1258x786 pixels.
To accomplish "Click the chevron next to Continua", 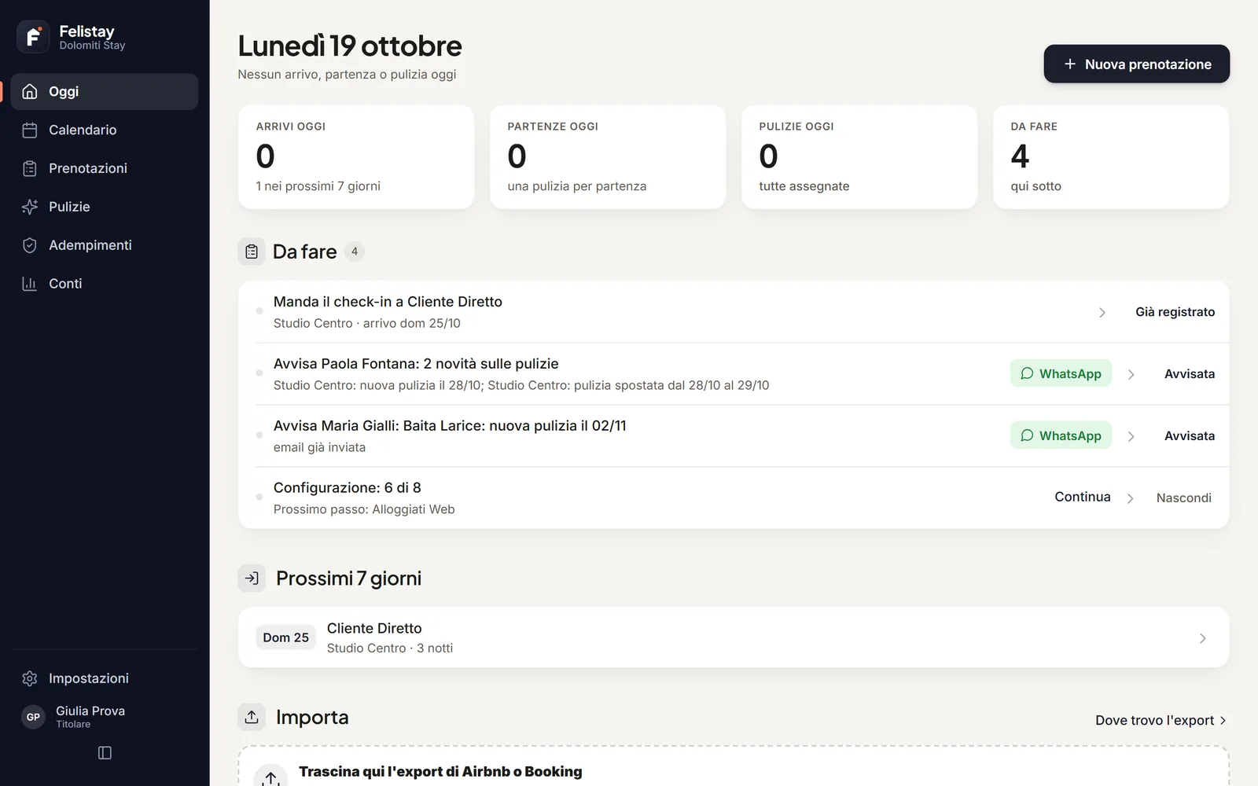I will point(1131,499).
